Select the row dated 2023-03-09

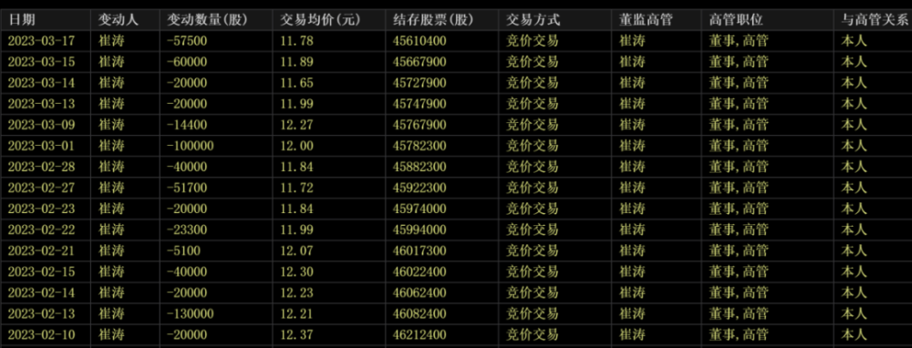pyautogui.click(x=456, y=125)
